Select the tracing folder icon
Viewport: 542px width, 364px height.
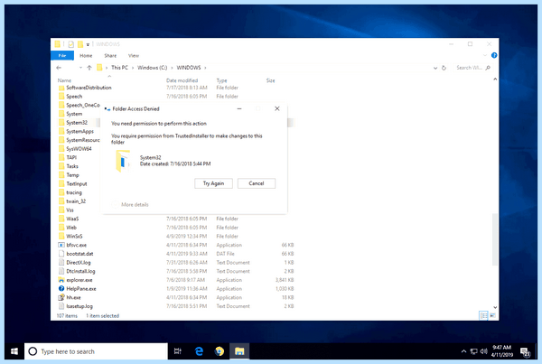coord(61,192)
